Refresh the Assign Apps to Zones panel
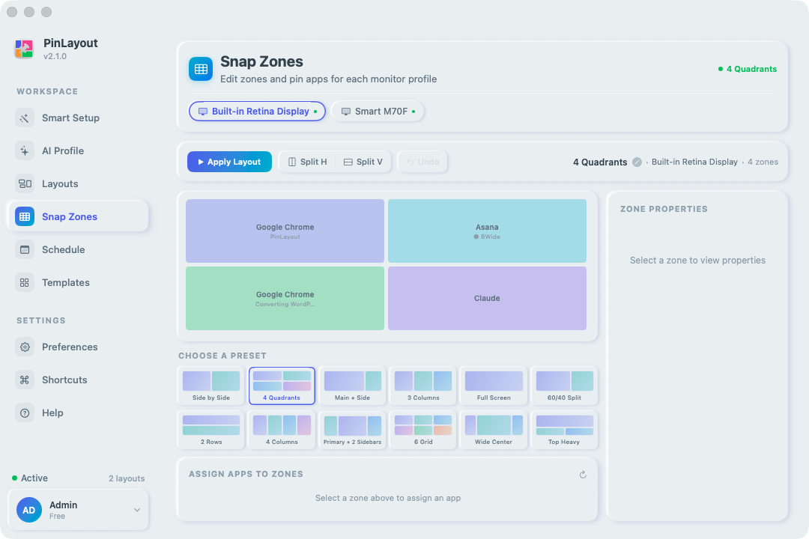Screen dimensions: 809x539 [583, 475]
